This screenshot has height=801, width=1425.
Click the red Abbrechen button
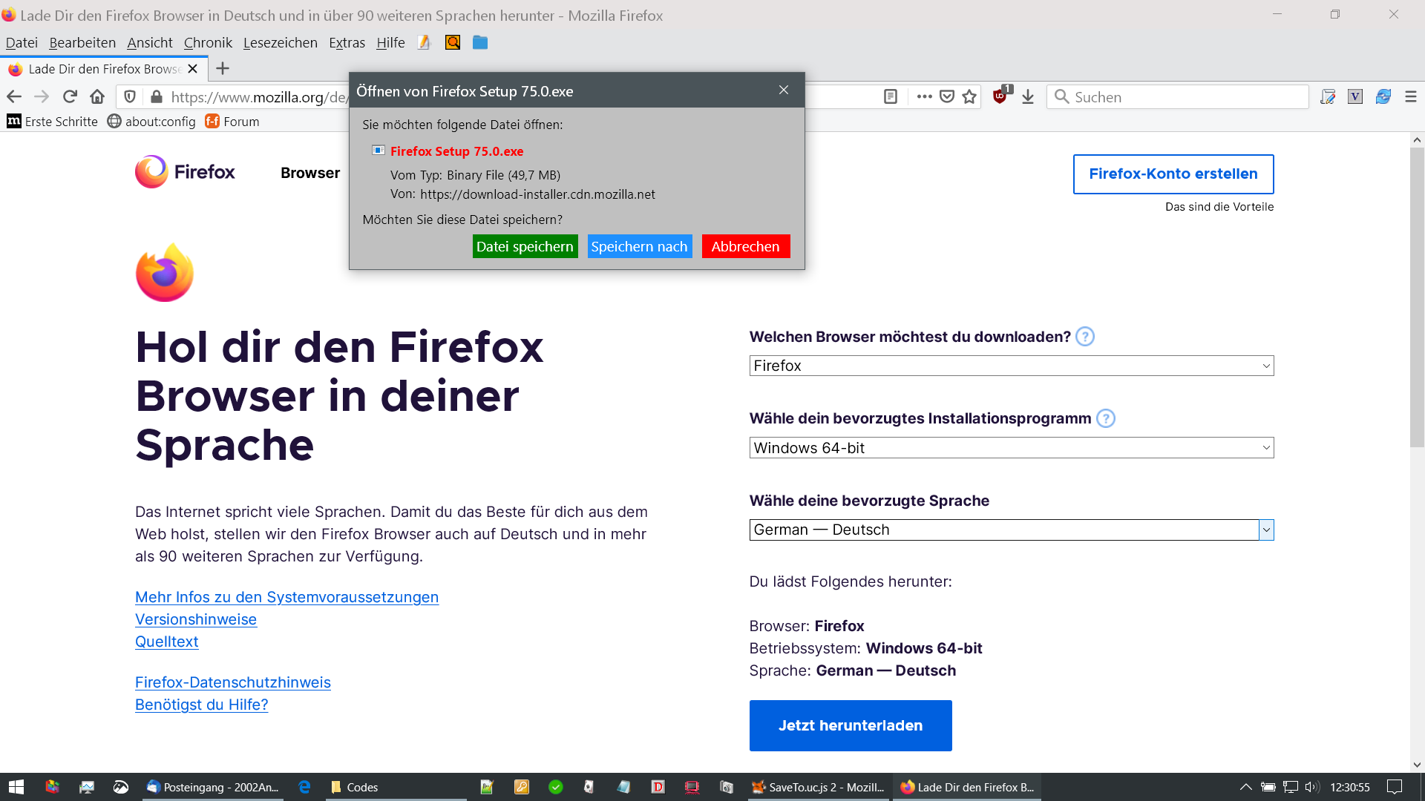(x=745, y=246)
